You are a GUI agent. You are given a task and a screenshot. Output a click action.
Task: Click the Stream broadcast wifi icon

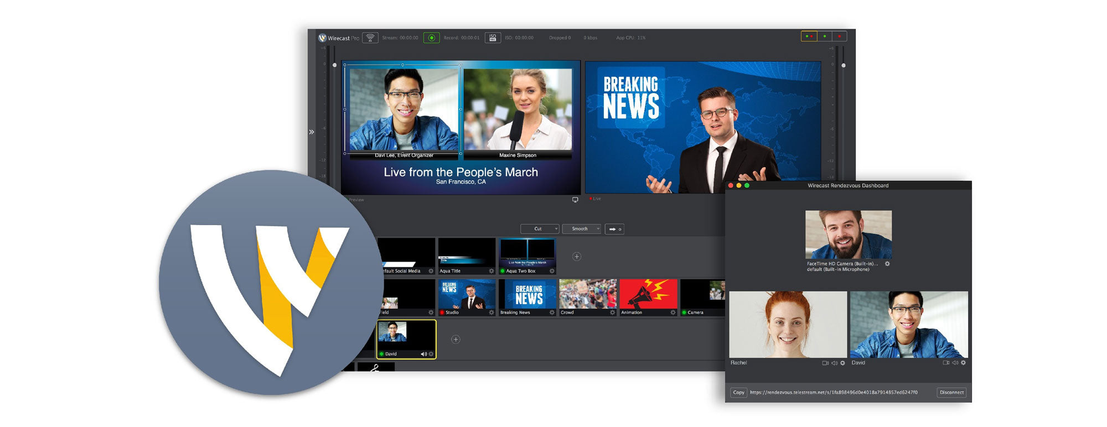370,38
